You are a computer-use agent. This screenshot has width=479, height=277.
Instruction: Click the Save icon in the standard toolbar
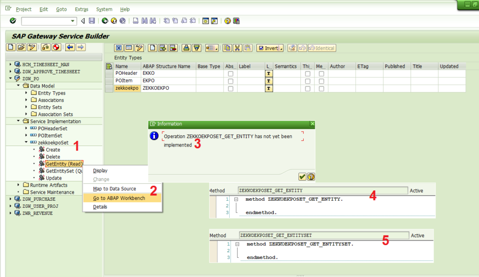point(92,21)
